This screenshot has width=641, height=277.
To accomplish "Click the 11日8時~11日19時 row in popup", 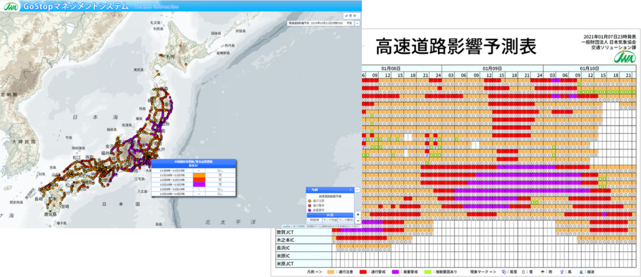I will 193,171.
